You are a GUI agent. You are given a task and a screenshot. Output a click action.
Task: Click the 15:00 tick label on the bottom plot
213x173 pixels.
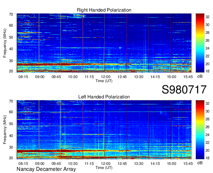[172, 164]
